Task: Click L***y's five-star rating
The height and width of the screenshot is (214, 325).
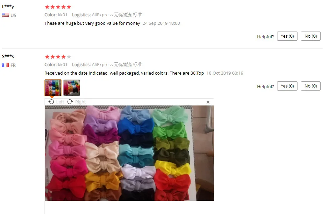Action: pos(58,7)
